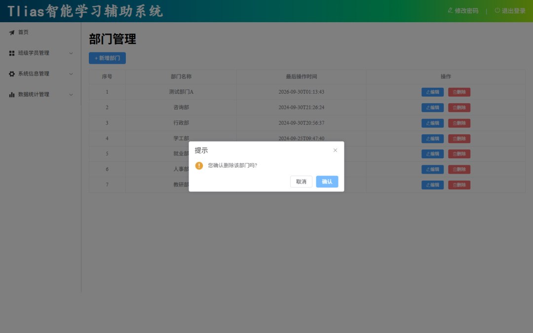533x333 pixels.
Task: Click 序号 column header
Action: pyautogui.click(x=107, y=77)
